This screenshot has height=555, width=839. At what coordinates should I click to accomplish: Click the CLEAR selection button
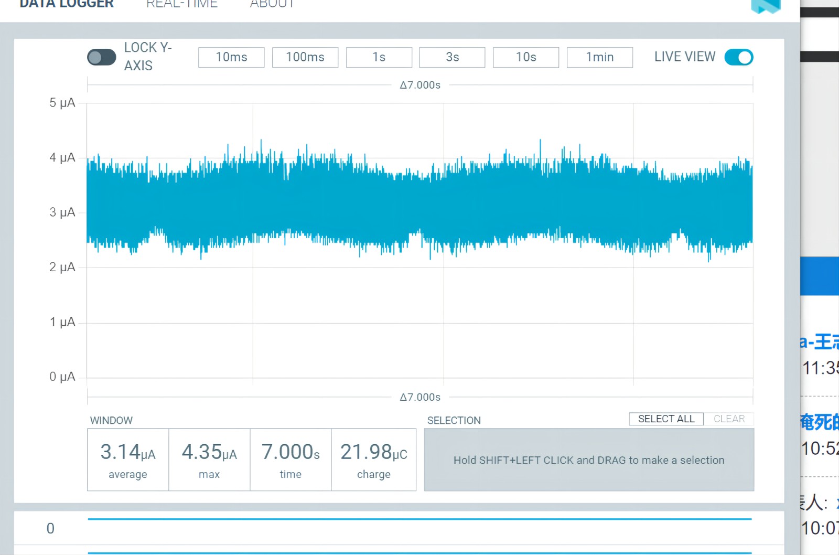pos(729,419)
